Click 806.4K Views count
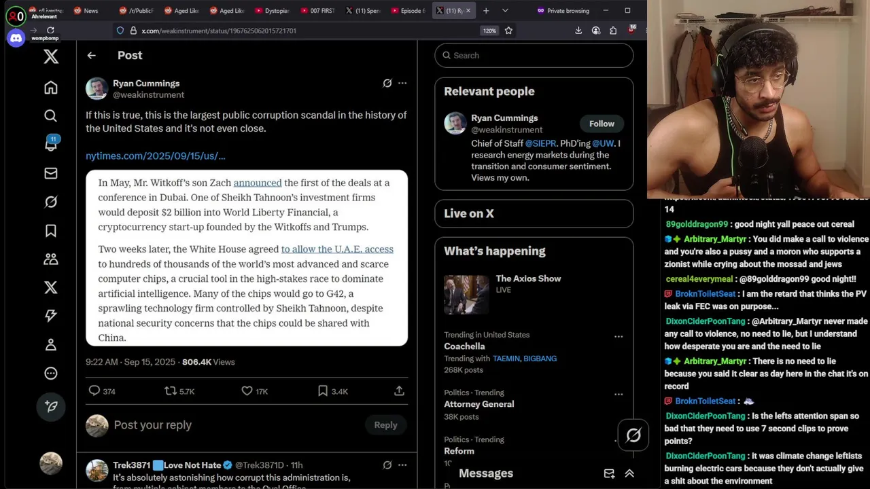 point(208,362)
